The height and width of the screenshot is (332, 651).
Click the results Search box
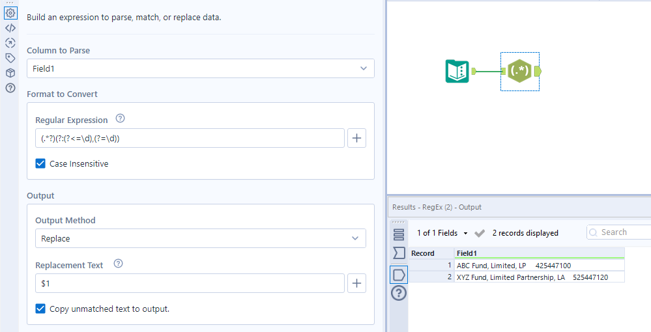622,232
